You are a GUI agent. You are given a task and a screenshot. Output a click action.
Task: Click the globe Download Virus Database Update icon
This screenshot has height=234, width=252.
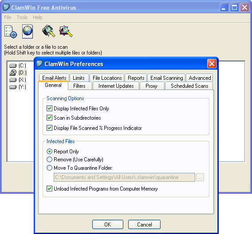click(28, 31)
